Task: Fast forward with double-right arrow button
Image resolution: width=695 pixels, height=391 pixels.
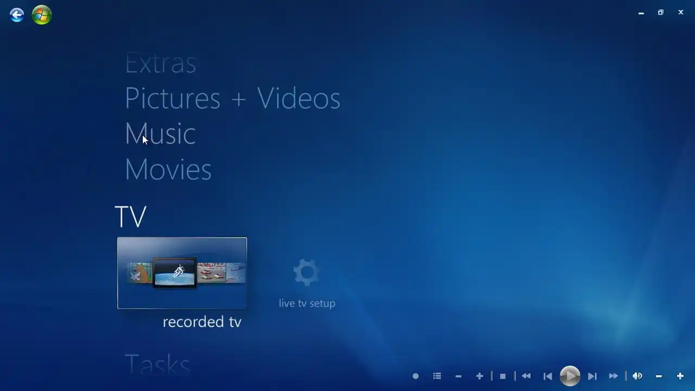Action: [614, 376]
